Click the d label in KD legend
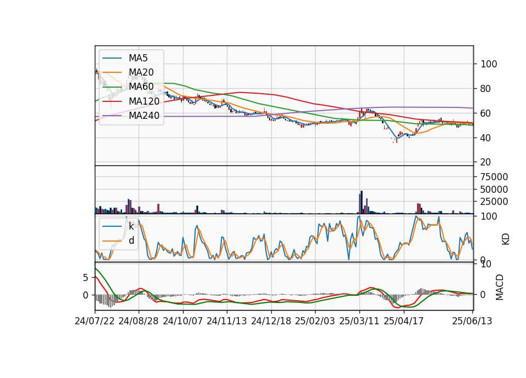Viewport: 526px width, 378px height. pos(131,240)
